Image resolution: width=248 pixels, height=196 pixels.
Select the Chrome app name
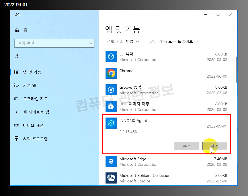click(126, 71)
